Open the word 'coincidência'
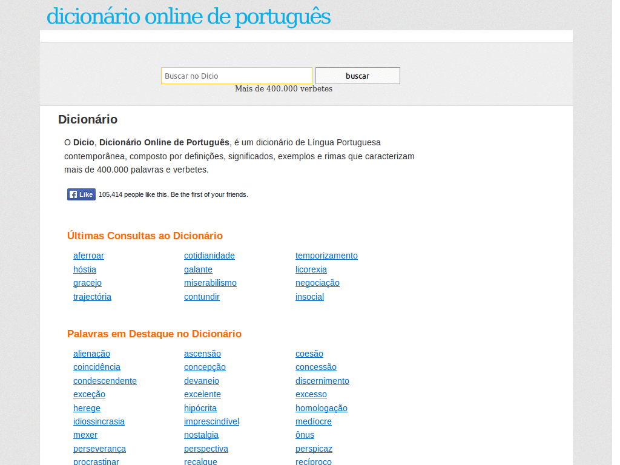 pos(97,367)
